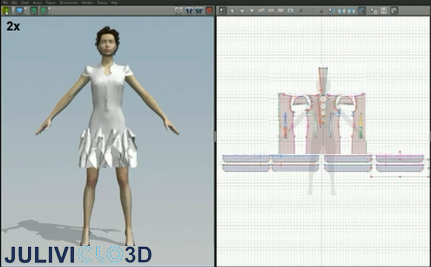Click the splitter handle between 3D and 2D panes
Image resolution: width=431 pixels, height=267 pixels.
(215, 136)
